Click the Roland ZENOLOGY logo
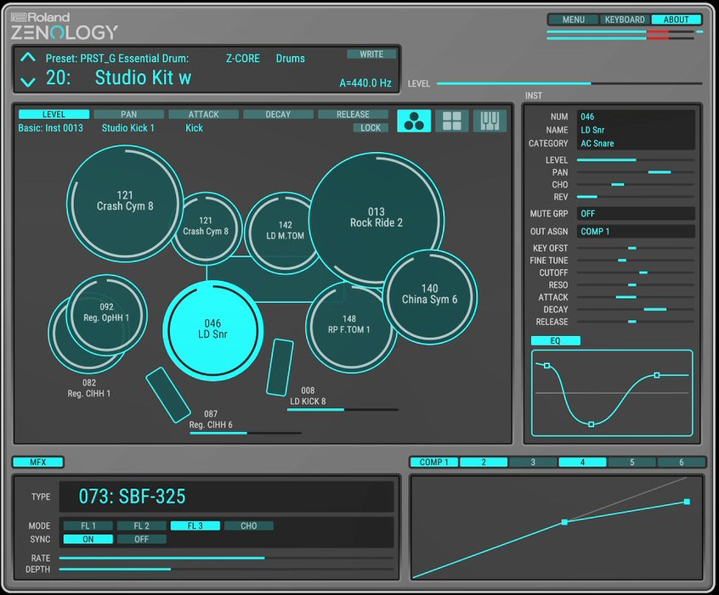 65,26
